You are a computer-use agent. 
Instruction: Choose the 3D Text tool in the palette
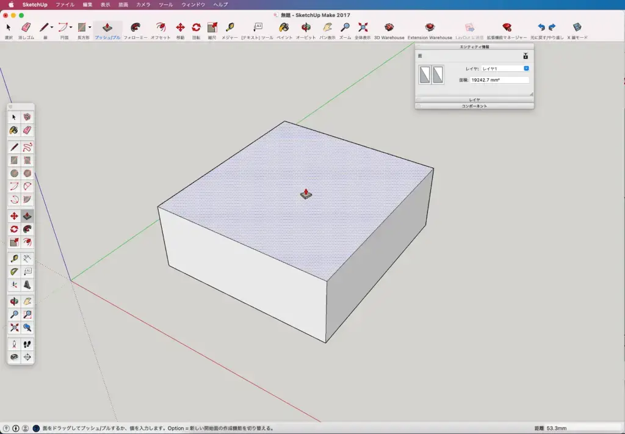tap(27, 285)
